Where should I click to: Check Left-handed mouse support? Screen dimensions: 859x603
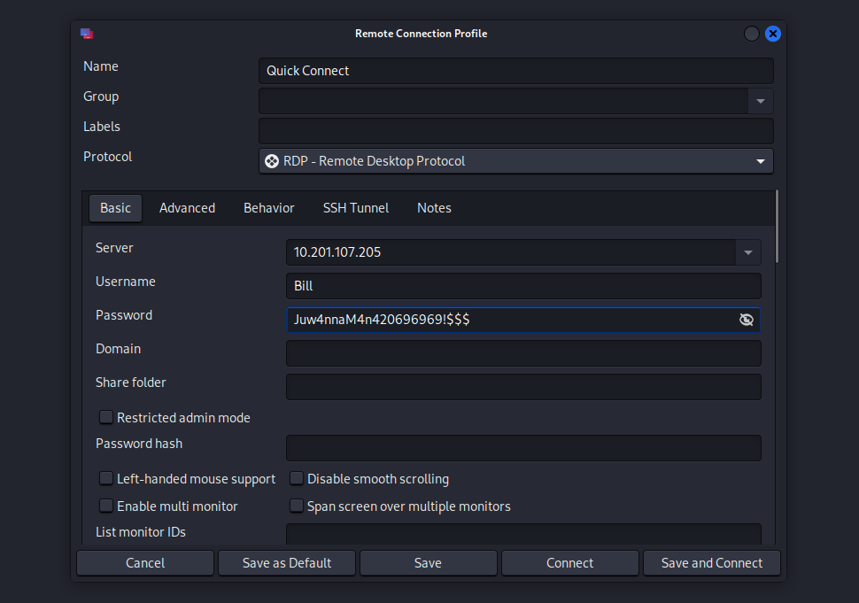pos(106,479)
